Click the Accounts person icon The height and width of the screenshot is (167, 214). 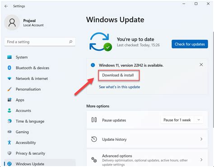point(9,111)
